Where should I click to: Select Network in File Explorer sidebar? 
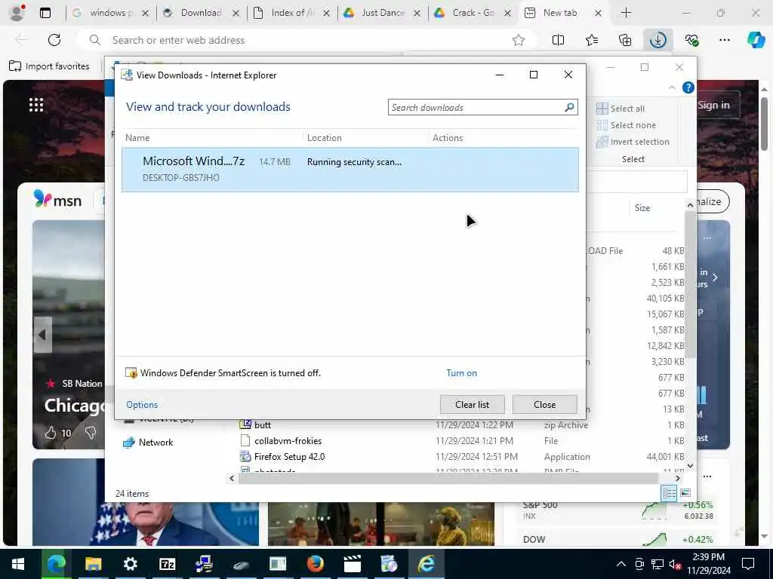point(148,442)
